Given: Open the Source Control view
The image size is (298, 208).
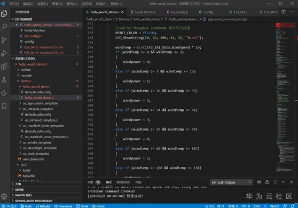Looking at the screenshot, I should click(4, 40).
